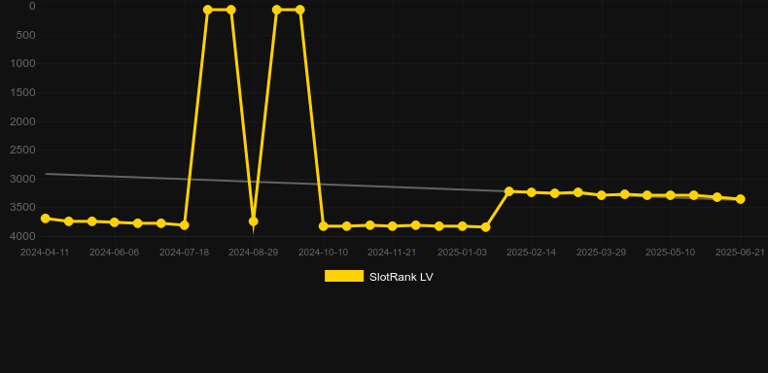The width and height of the screenshot is (768, 373).
Task: Click the data point above the 2025-01-03 label
Action: pyautogui.click(x=462, y=226)
